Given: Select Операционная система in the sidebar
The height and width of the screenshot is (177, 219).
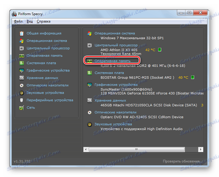Looking at the screenshot, I should point(47,41).
